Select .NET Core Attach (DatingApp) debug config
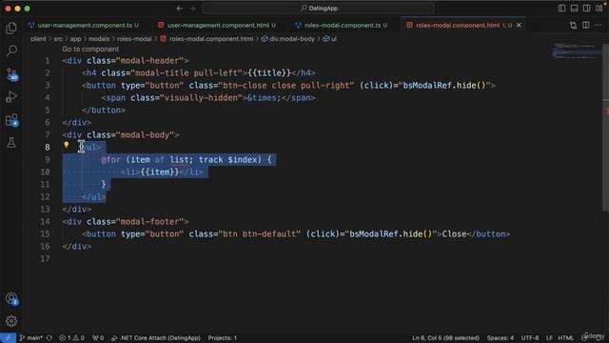The width and height of the screenshot is (609, 343). point(156,338)
